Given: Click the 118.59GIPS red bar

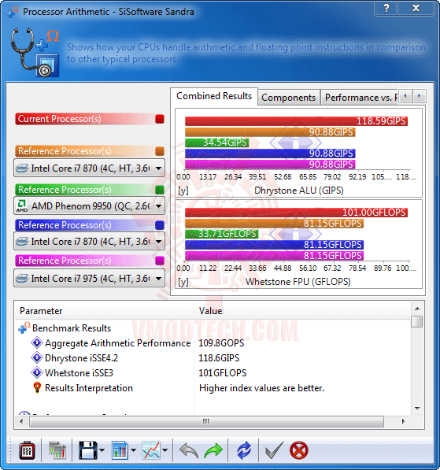Looking at the screenshot, I should 296,121.
